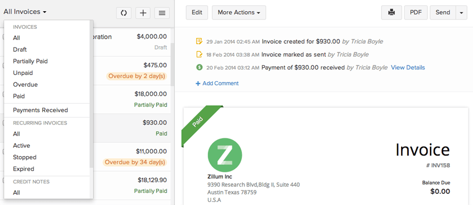Click the 9390 Research Blvd address line
The height and width of the screenshot is (205, 473).
pos(253,184)
